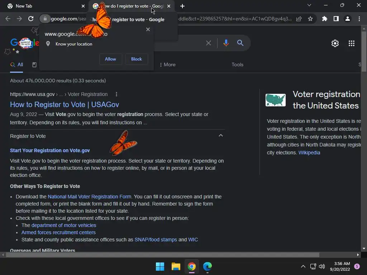Select the All results tab
The width and height of the screenshot is (367, 275).
(16, 65)
